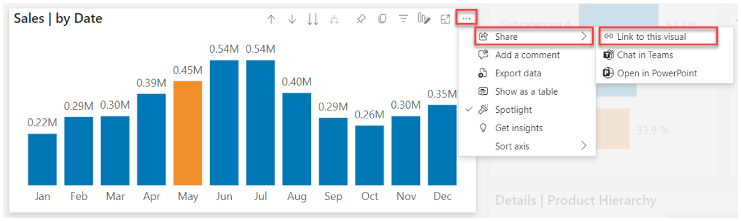Enter focus mode with the expand icon
Viewport: 741px width, 221px height.
coord(445,19)
